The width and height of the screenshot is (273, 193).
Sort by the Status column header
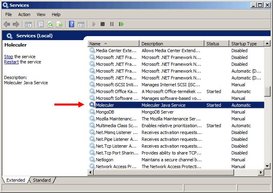[x=217, y=44]
